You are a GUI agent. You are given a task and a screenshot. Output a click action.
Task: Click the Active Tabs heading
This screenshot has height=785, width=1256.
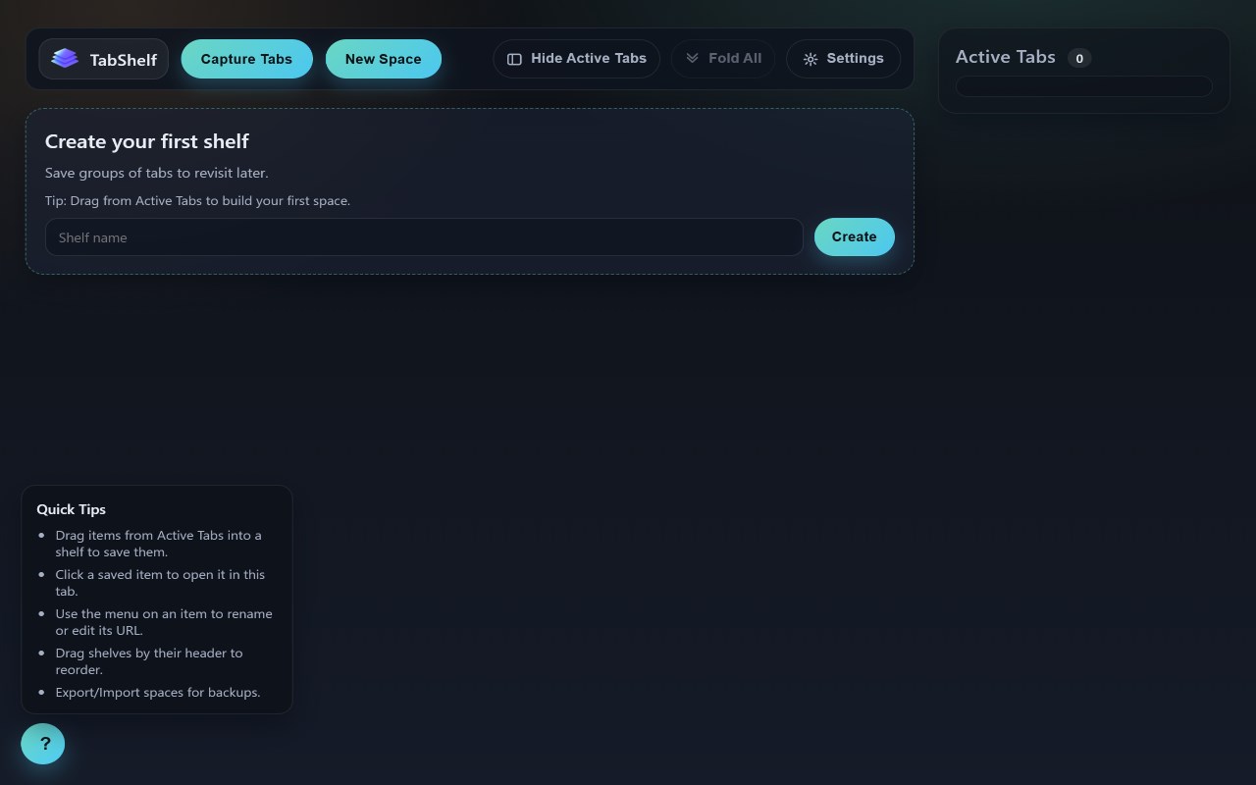[x=1005, y=57]
